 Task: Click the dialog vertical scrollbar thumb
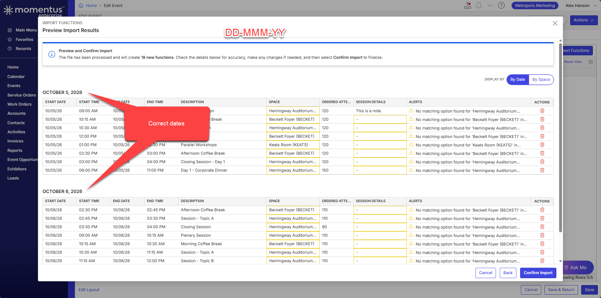560,138
